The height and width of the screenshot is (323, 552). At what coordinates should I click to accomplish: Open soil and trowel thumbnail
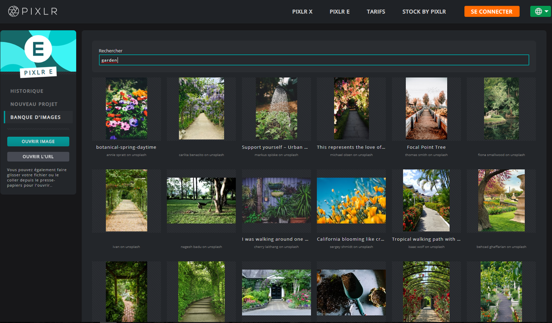(x=351, y=293)
